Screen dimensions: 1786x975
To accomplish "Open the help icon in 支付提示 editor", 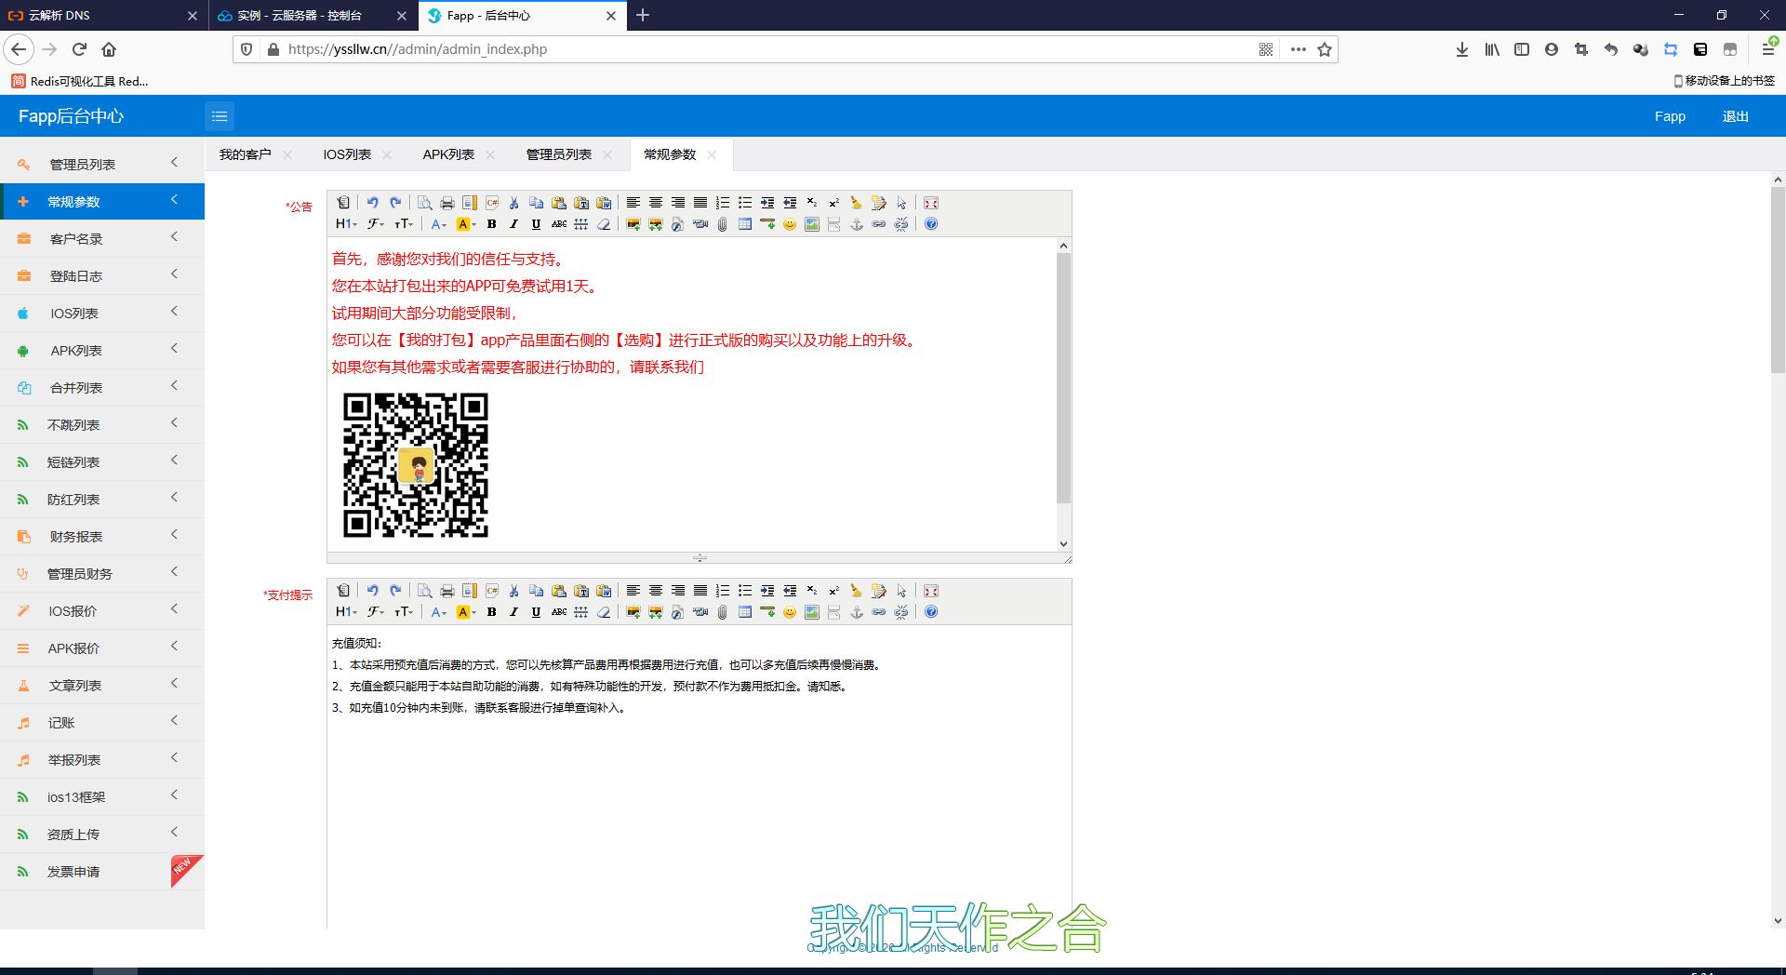I will [931, 612].
